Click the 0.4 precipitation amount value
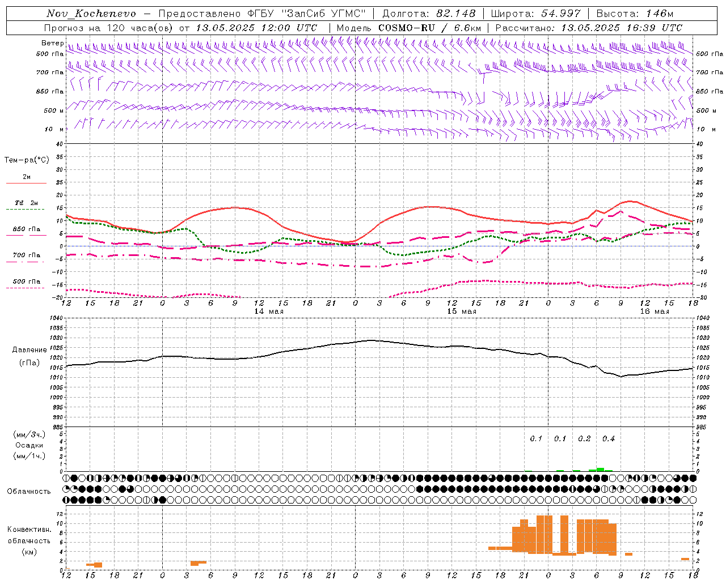The image size is (726, 580). pos(609,439)
